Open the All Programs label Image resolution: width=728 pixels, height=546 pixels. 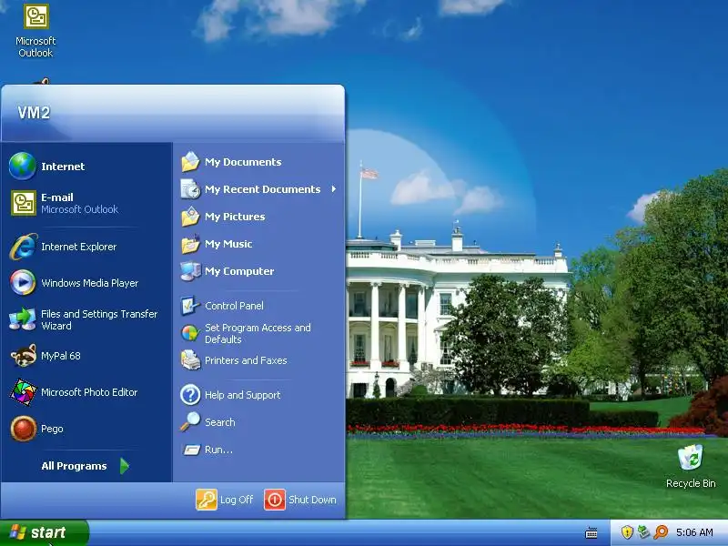click(74, 466)
